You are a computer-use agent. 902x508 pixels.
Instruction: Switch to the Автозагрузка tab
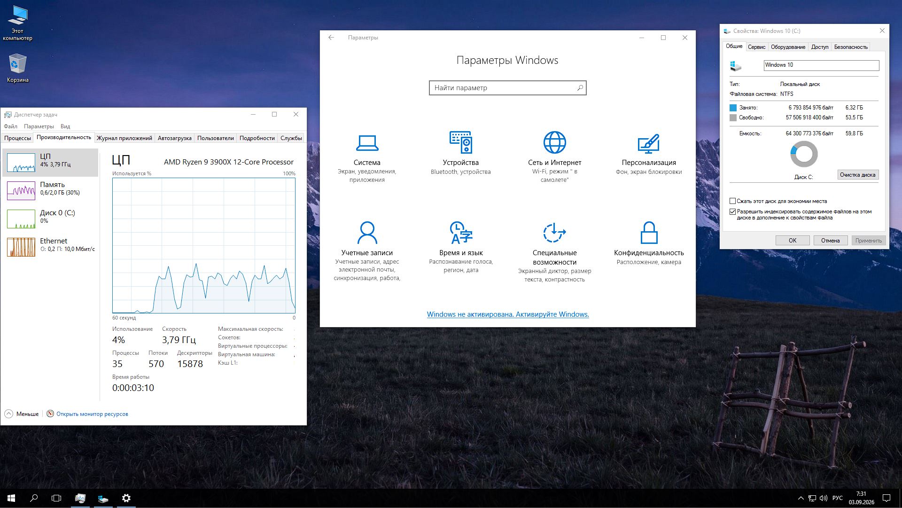click(175, 138)
